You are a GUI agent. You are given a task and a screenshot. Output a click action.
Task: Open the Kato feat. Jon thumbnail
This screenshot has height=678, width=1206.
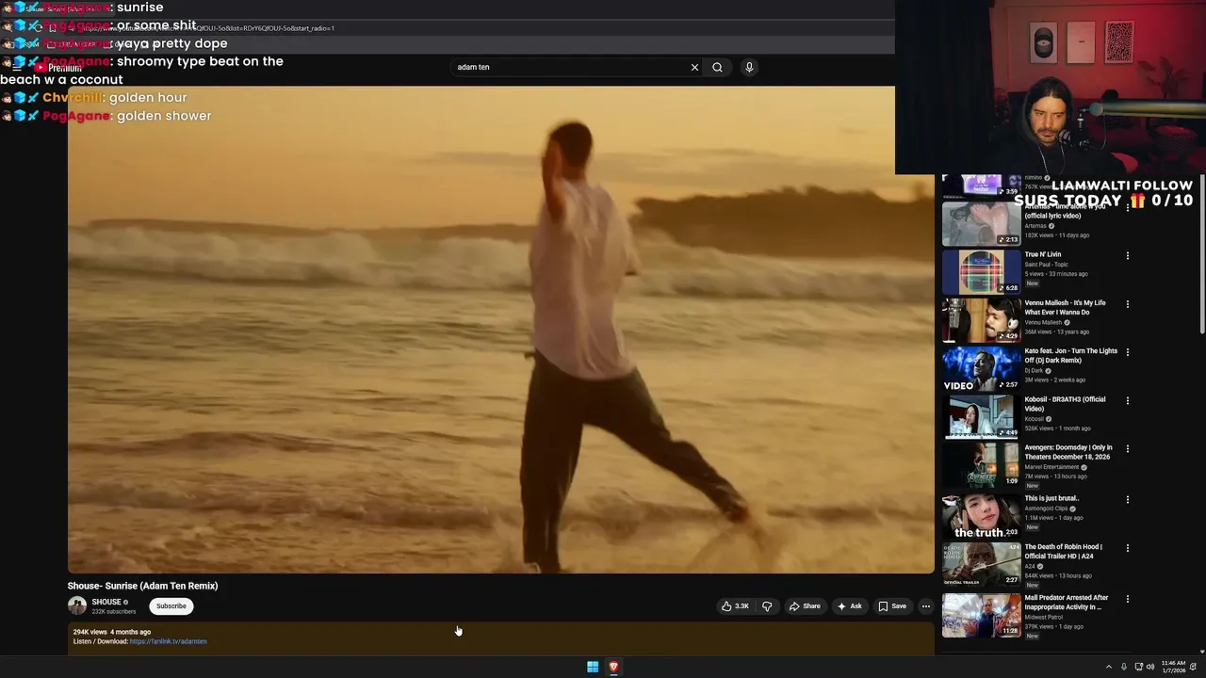[x=981, y=369]
